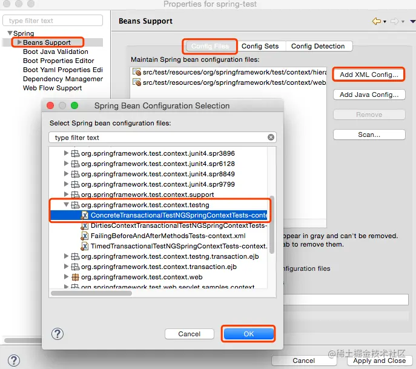Switch to the Config Sets tab

pos(260,46)
